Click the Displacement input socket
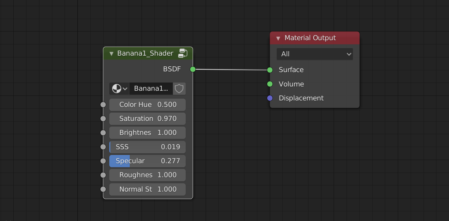Viewport: 449px width, 221px height. tap(269, 98)
